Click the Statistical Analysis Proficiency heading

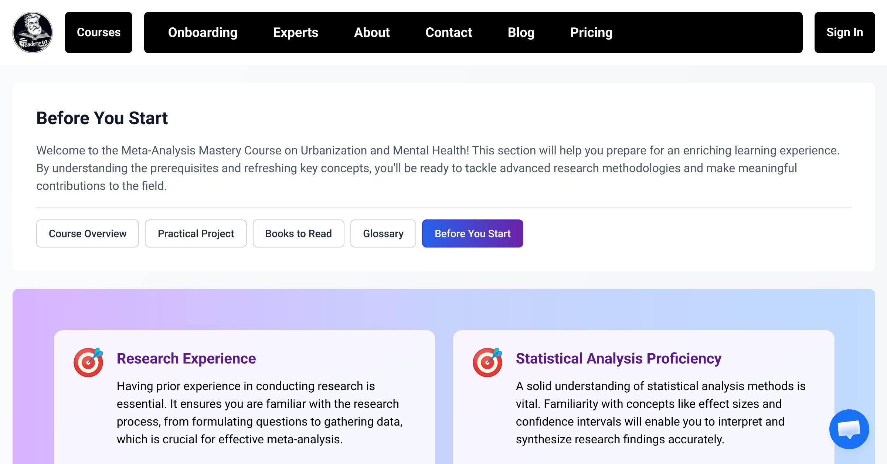pyautogui.click(x=618, y=358)
